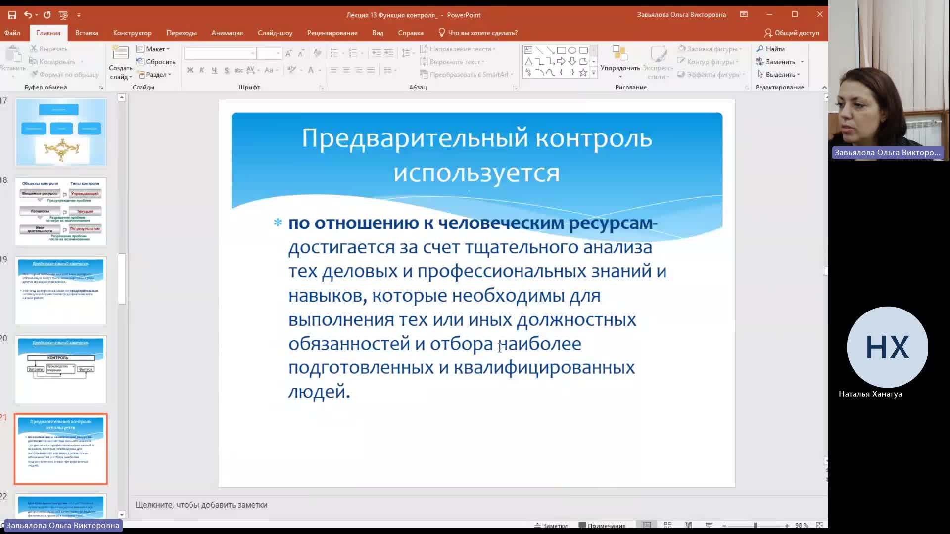This screenshot has width=950, height=534.
Task: Toggle strikethrough (abc) formatting
Action: (x=238, y=70)
